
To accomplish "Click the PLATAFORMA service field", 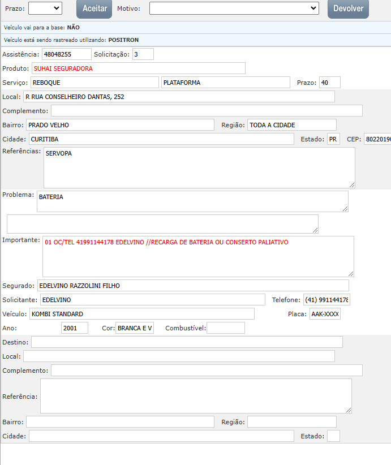I will click(x=225, y=83).
